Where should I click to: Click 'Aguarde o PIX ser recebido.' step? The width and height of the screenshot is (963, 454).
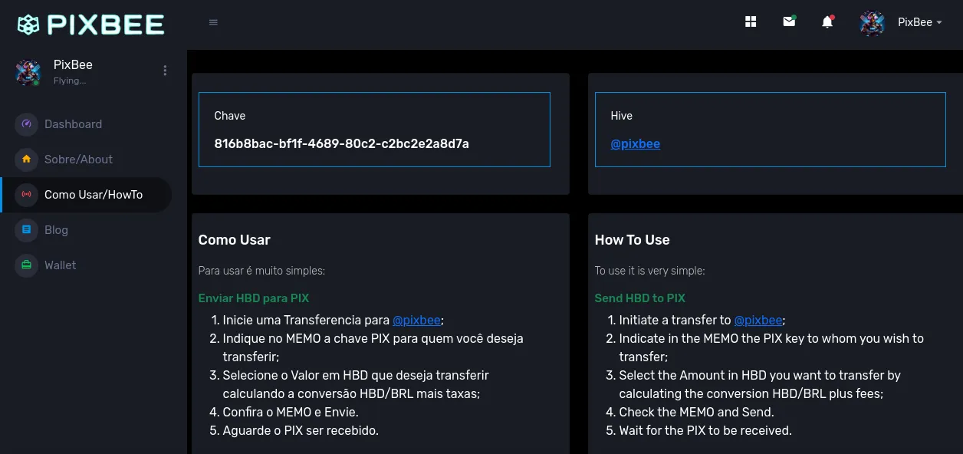pyautogui.click(x=301, y=430)
